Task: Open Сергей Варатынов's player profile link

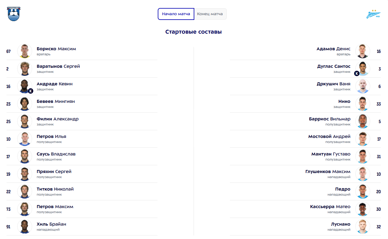Action: [58, 66]
